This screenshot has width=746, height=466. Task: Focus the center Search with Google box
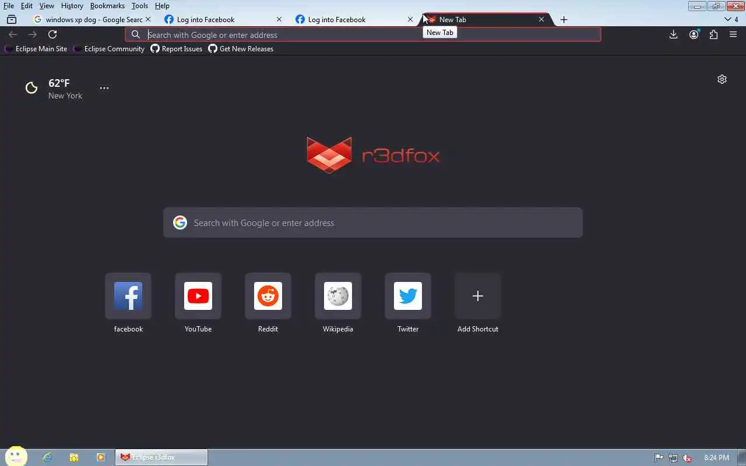pyautogui.click(x=373, y=223)
